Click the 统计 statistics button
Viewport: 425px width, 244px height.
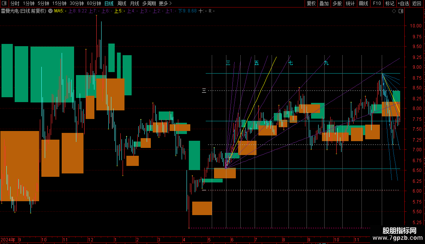point(350,3)
